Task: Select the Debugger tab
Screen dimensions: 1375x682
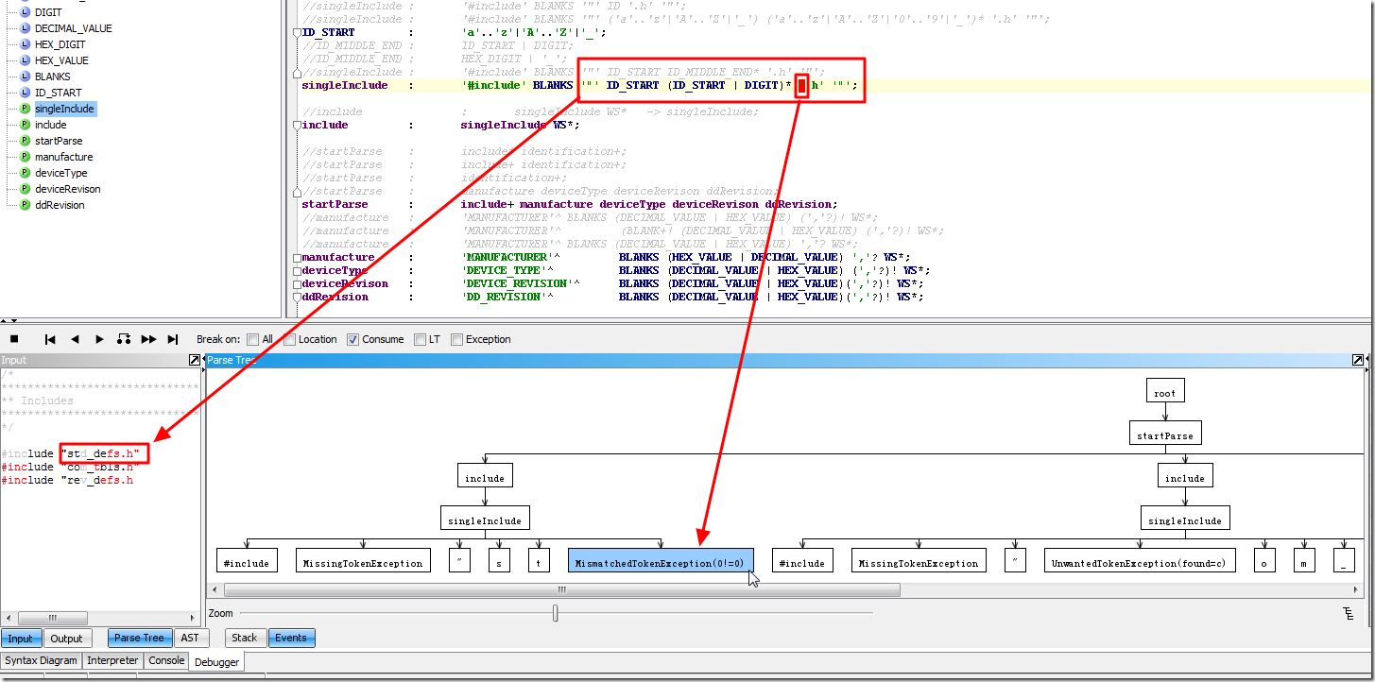Action: point(216,662)
